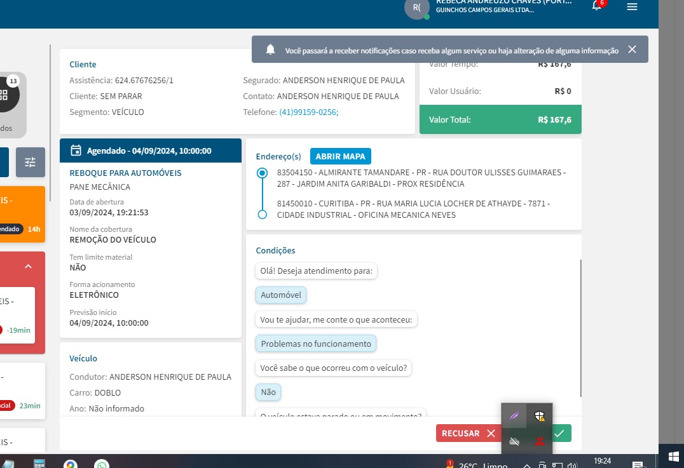The image size is (684, 468).
Task: Open the orange service card showing 14h
Action: [x=22, y=215]
